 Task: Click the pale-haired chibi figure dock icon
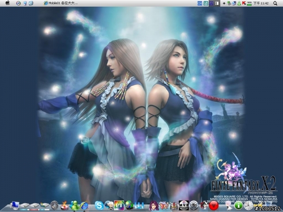tap(229, 205)
